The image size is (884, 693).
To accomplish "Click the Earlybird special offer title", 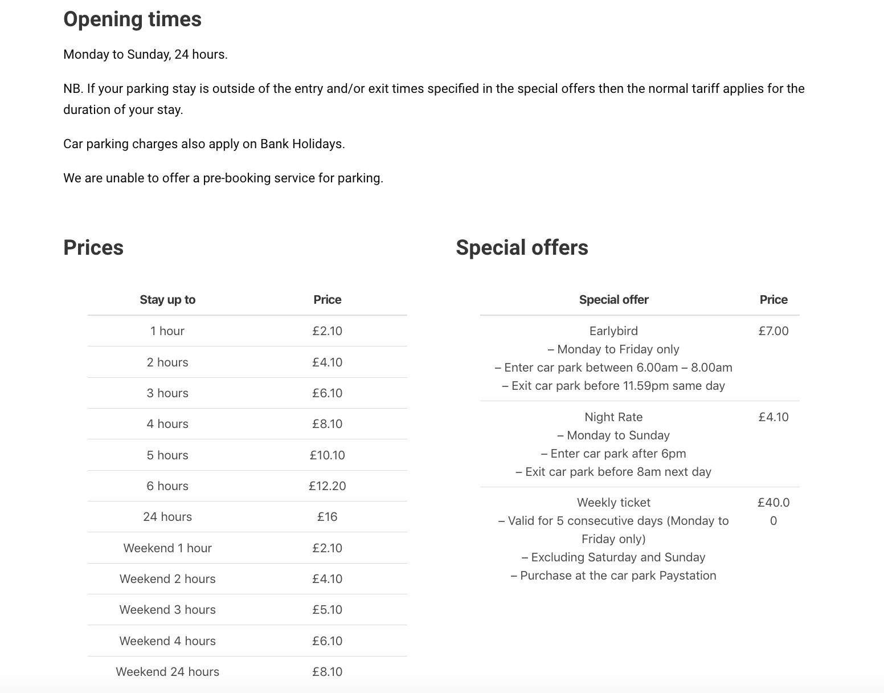I will coord(613,331).
